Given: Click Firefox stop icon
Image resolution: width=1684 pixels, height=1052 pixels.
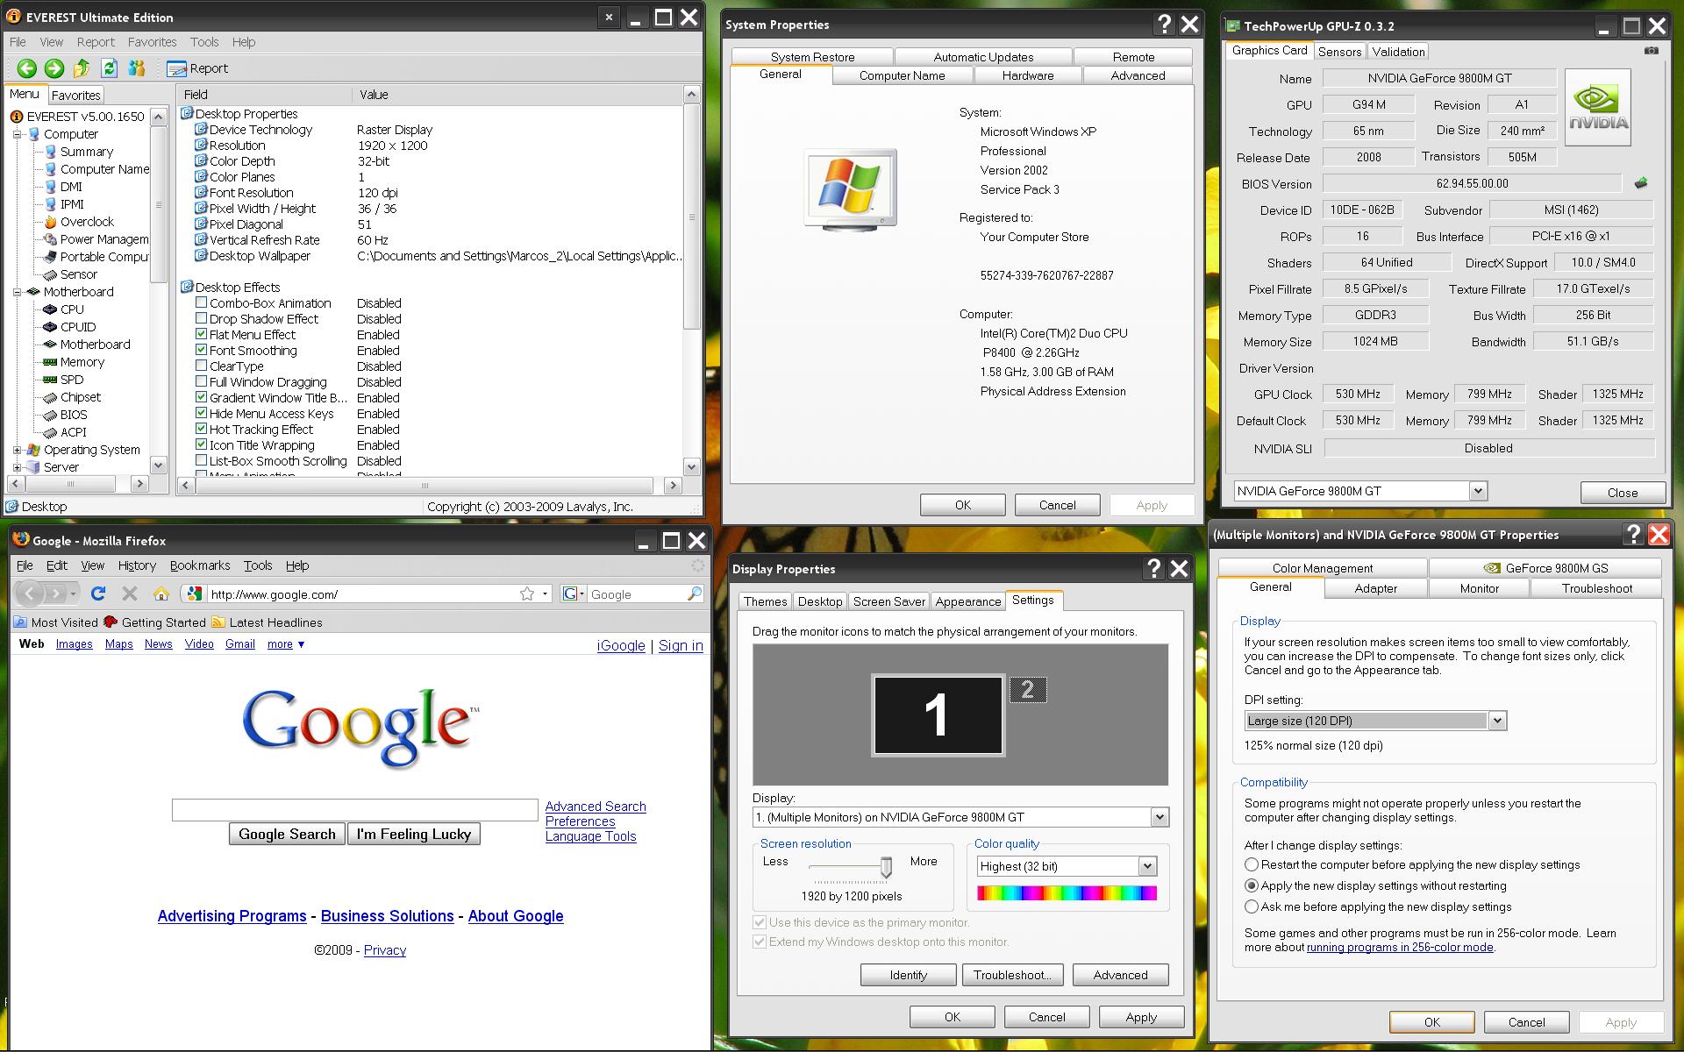Looking at the screenshot, I should point(130,594).
